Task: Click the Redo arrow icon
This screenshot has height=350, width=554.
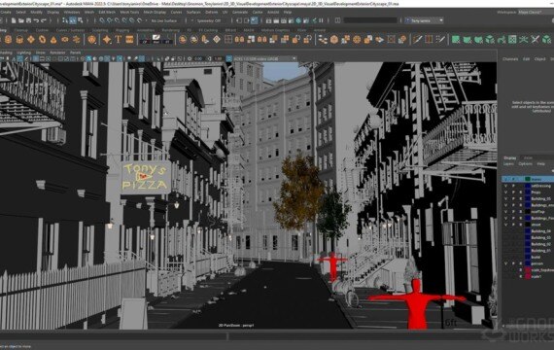Action: [x=44, y=20]
